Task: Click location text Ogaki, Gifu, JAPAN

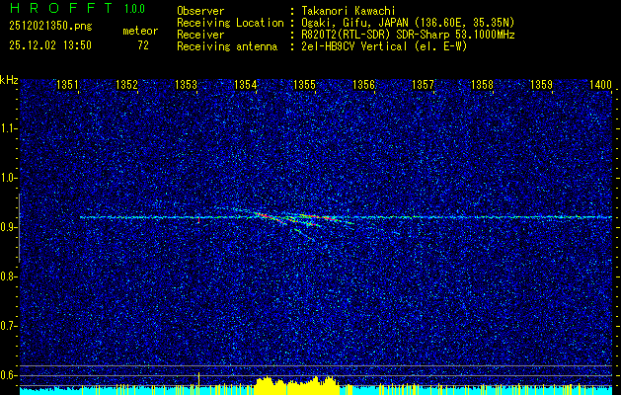Action: (x=356, y=23)
